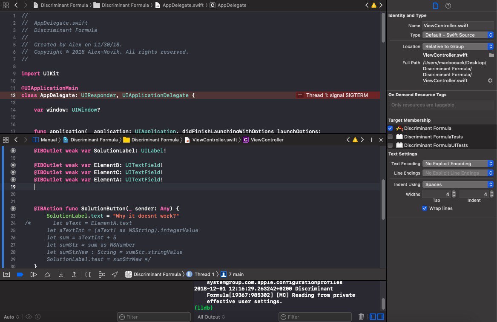Edit the Name field ViewController.swift

click(x=458, y=26)
